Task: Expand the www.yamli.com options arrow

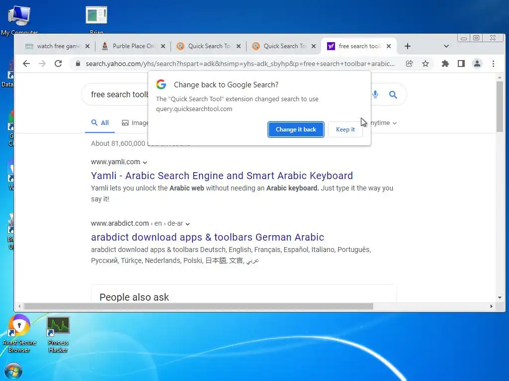Action: pos(145,162)
